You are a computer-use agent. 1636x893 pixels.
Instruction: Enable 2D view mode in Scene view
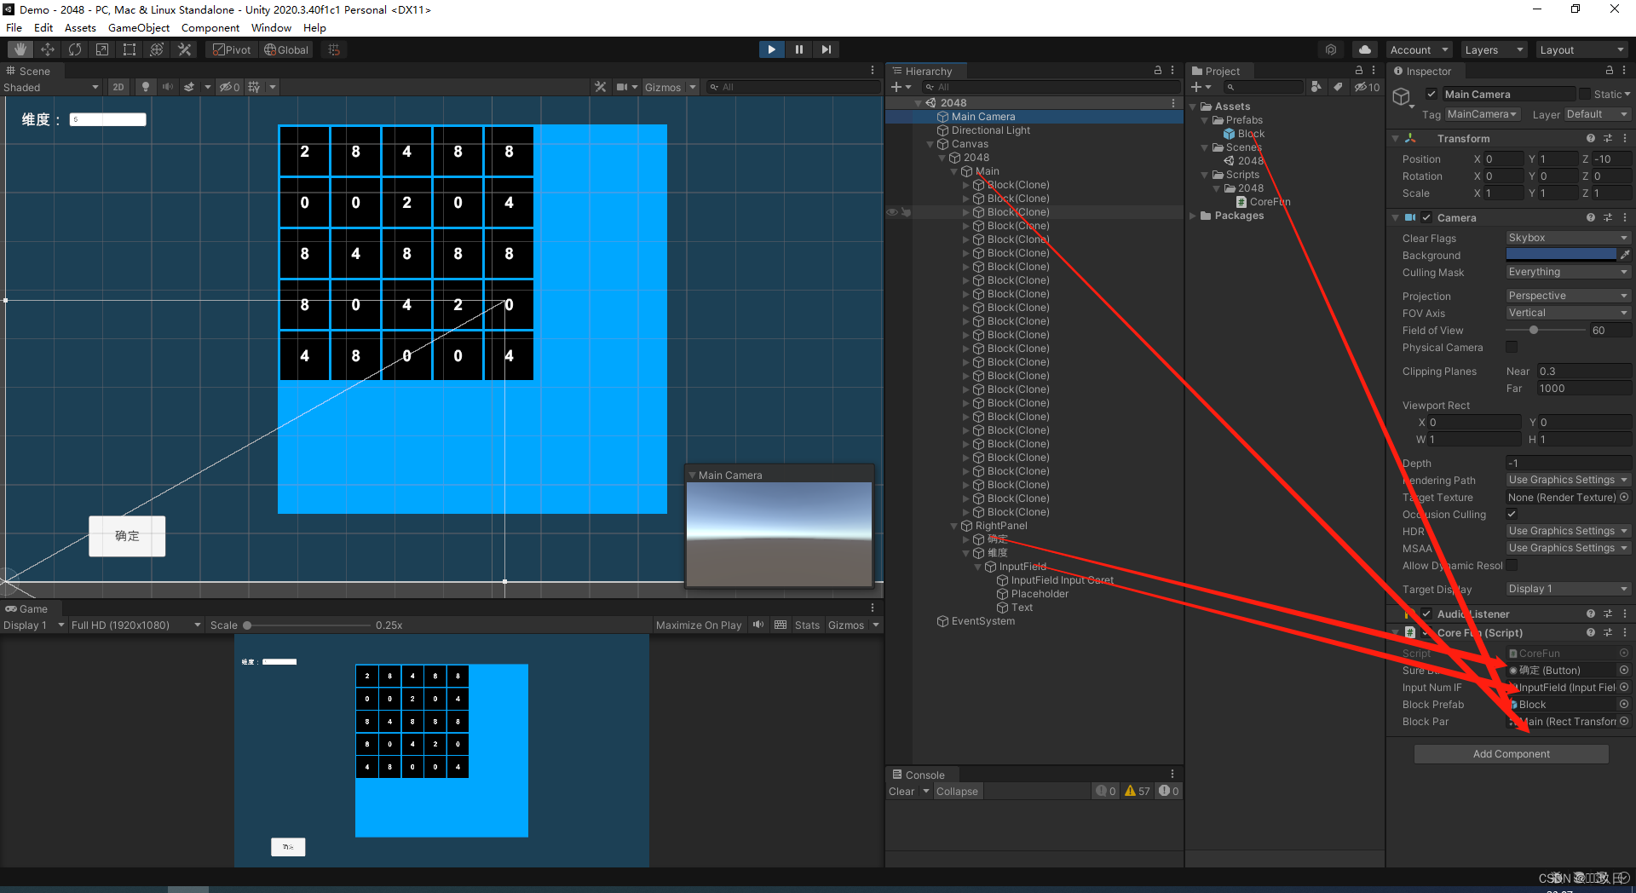point(118,86)
